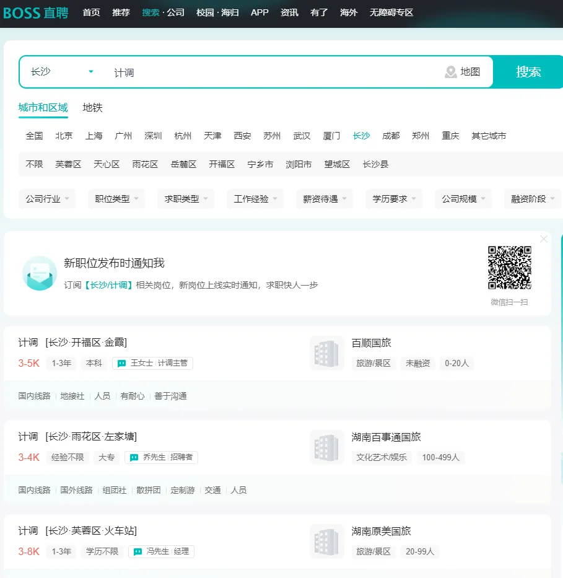The width and height of the screenshot is (563, 578).
Task: Expand the 融资阶段 filter
Action: click(x=533, y=199)
